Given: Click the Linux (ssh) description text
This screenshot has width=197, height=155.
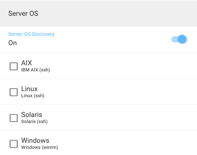Looking at the screenshot, I should 33,96.
